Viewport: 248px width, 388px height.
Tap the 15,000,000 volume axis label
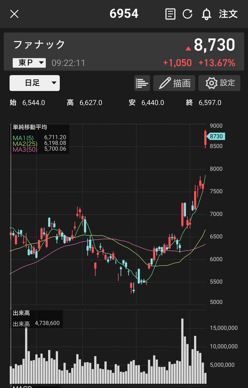[x=224, y=328]
